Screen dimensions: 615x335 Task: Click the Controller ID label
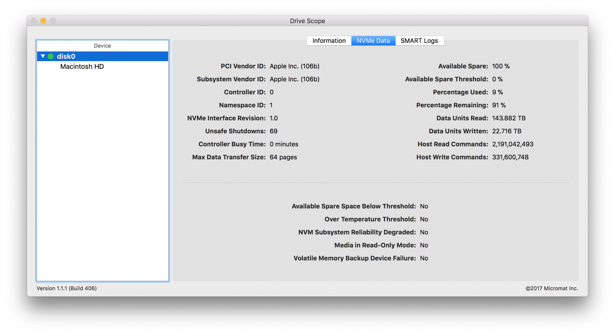pyautogui.click(x=245, y=92)
